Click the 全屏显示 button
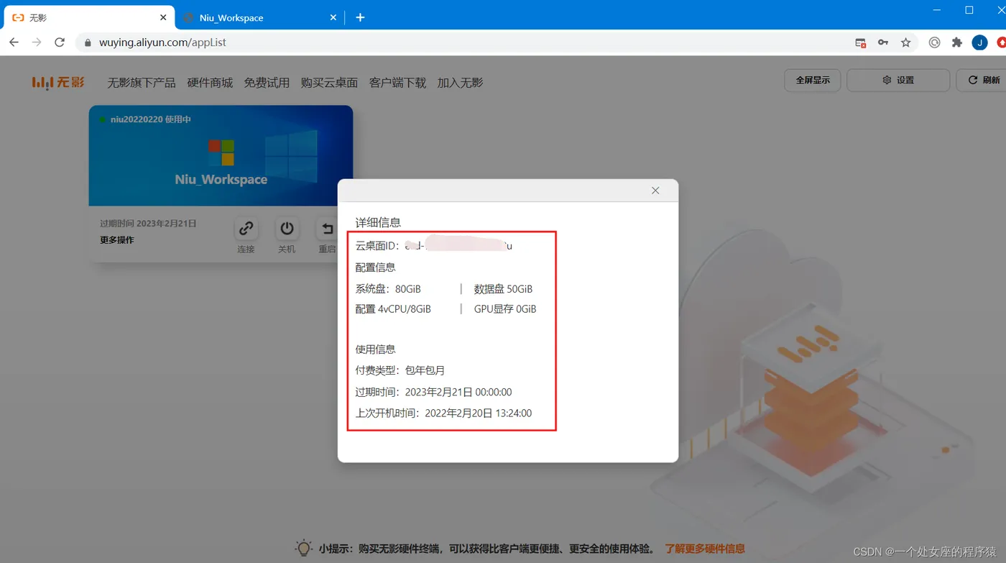1006x563 pixels. point(813,80)
